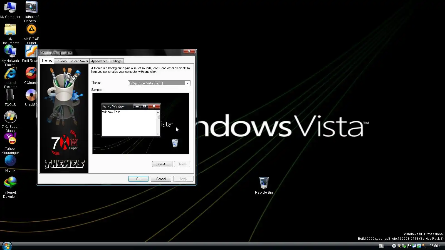Click OK in Display Properties
445x250 pixels.
(138, 179)
